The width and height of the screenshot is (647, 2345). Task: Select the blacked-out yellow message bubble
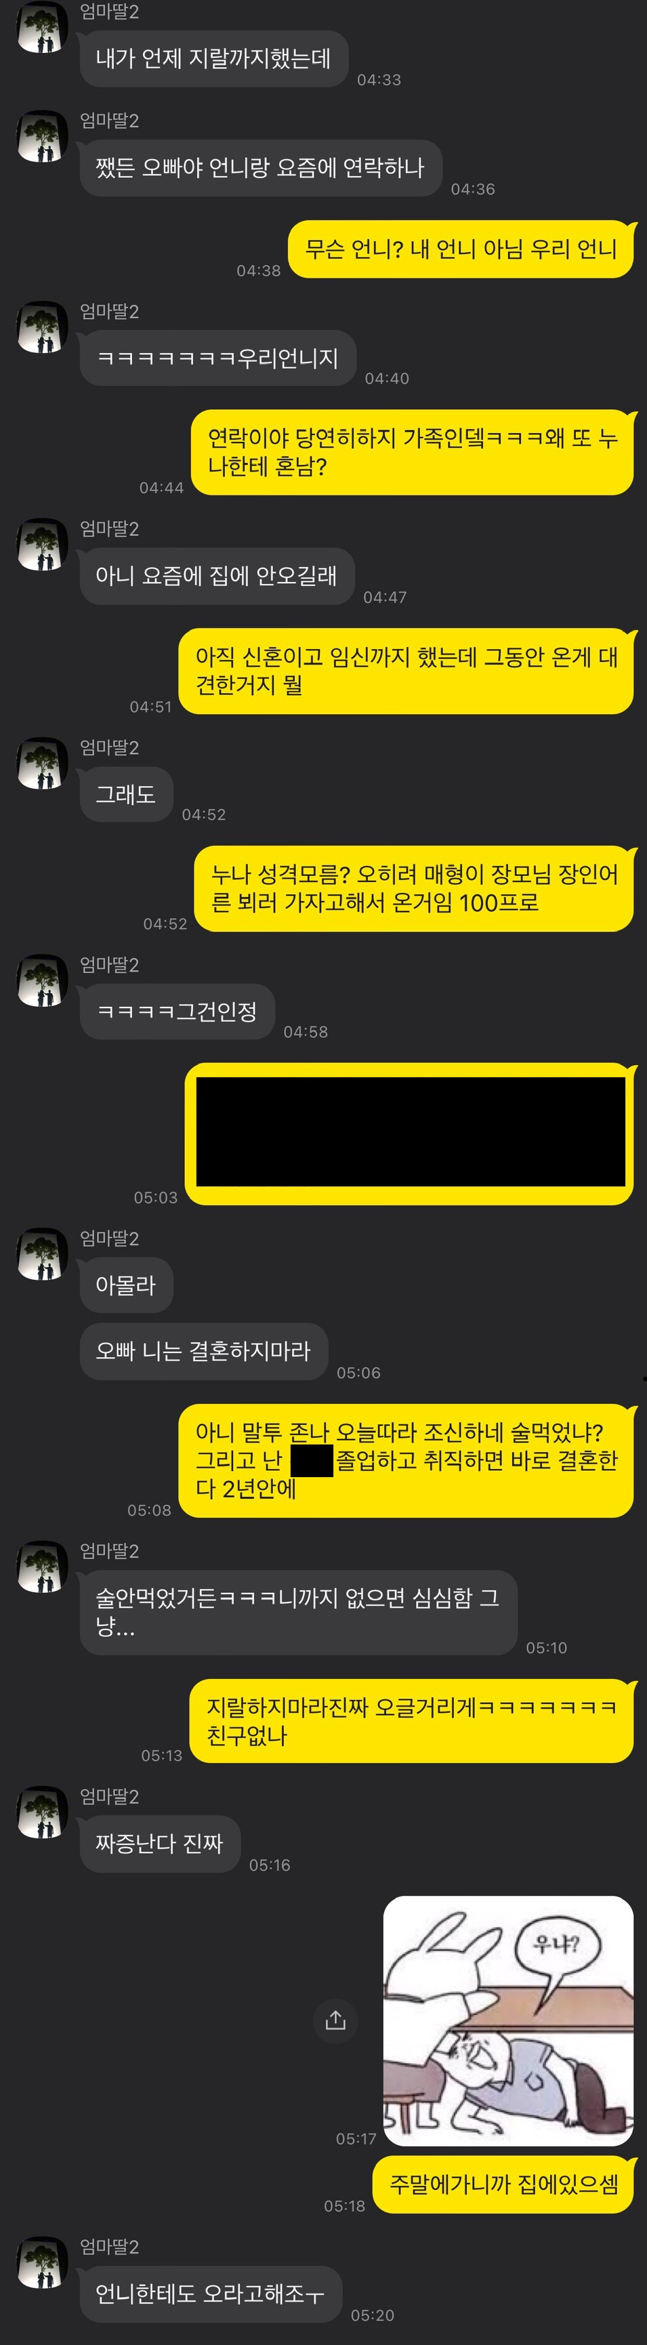409,1134
